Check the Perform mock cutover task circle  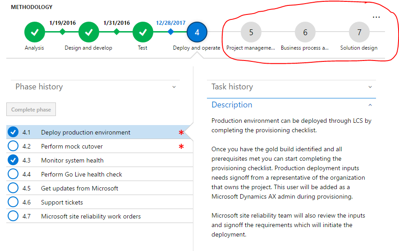(14, 146)
